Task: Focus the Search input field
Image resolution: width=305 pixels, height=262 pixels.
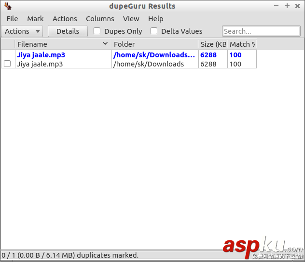Action: [x=261, y=31]
